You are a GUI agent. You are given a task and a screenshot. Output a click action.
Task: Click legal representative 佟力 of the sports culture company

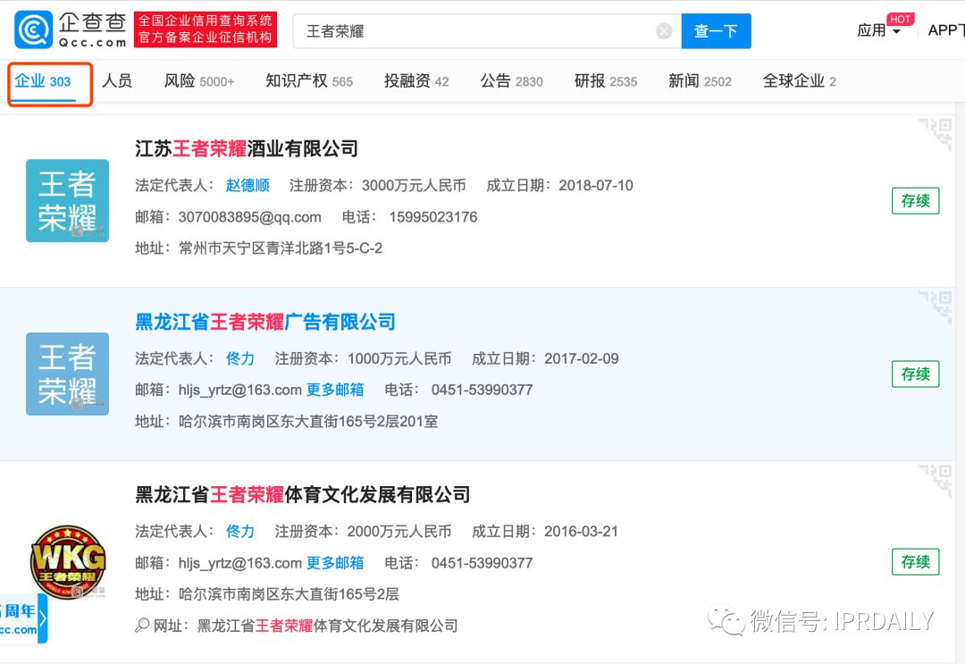[x=240, y=531]
